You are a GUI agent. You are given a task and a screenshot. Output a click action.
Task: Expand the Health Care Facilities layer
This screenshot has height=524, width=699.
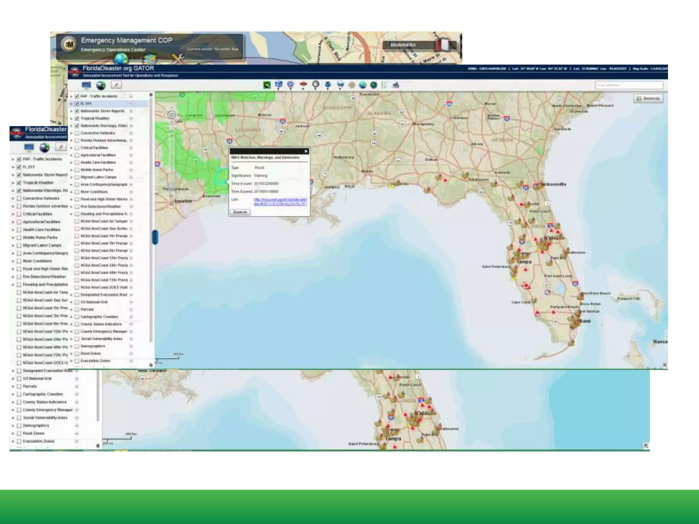pos(71,162)
